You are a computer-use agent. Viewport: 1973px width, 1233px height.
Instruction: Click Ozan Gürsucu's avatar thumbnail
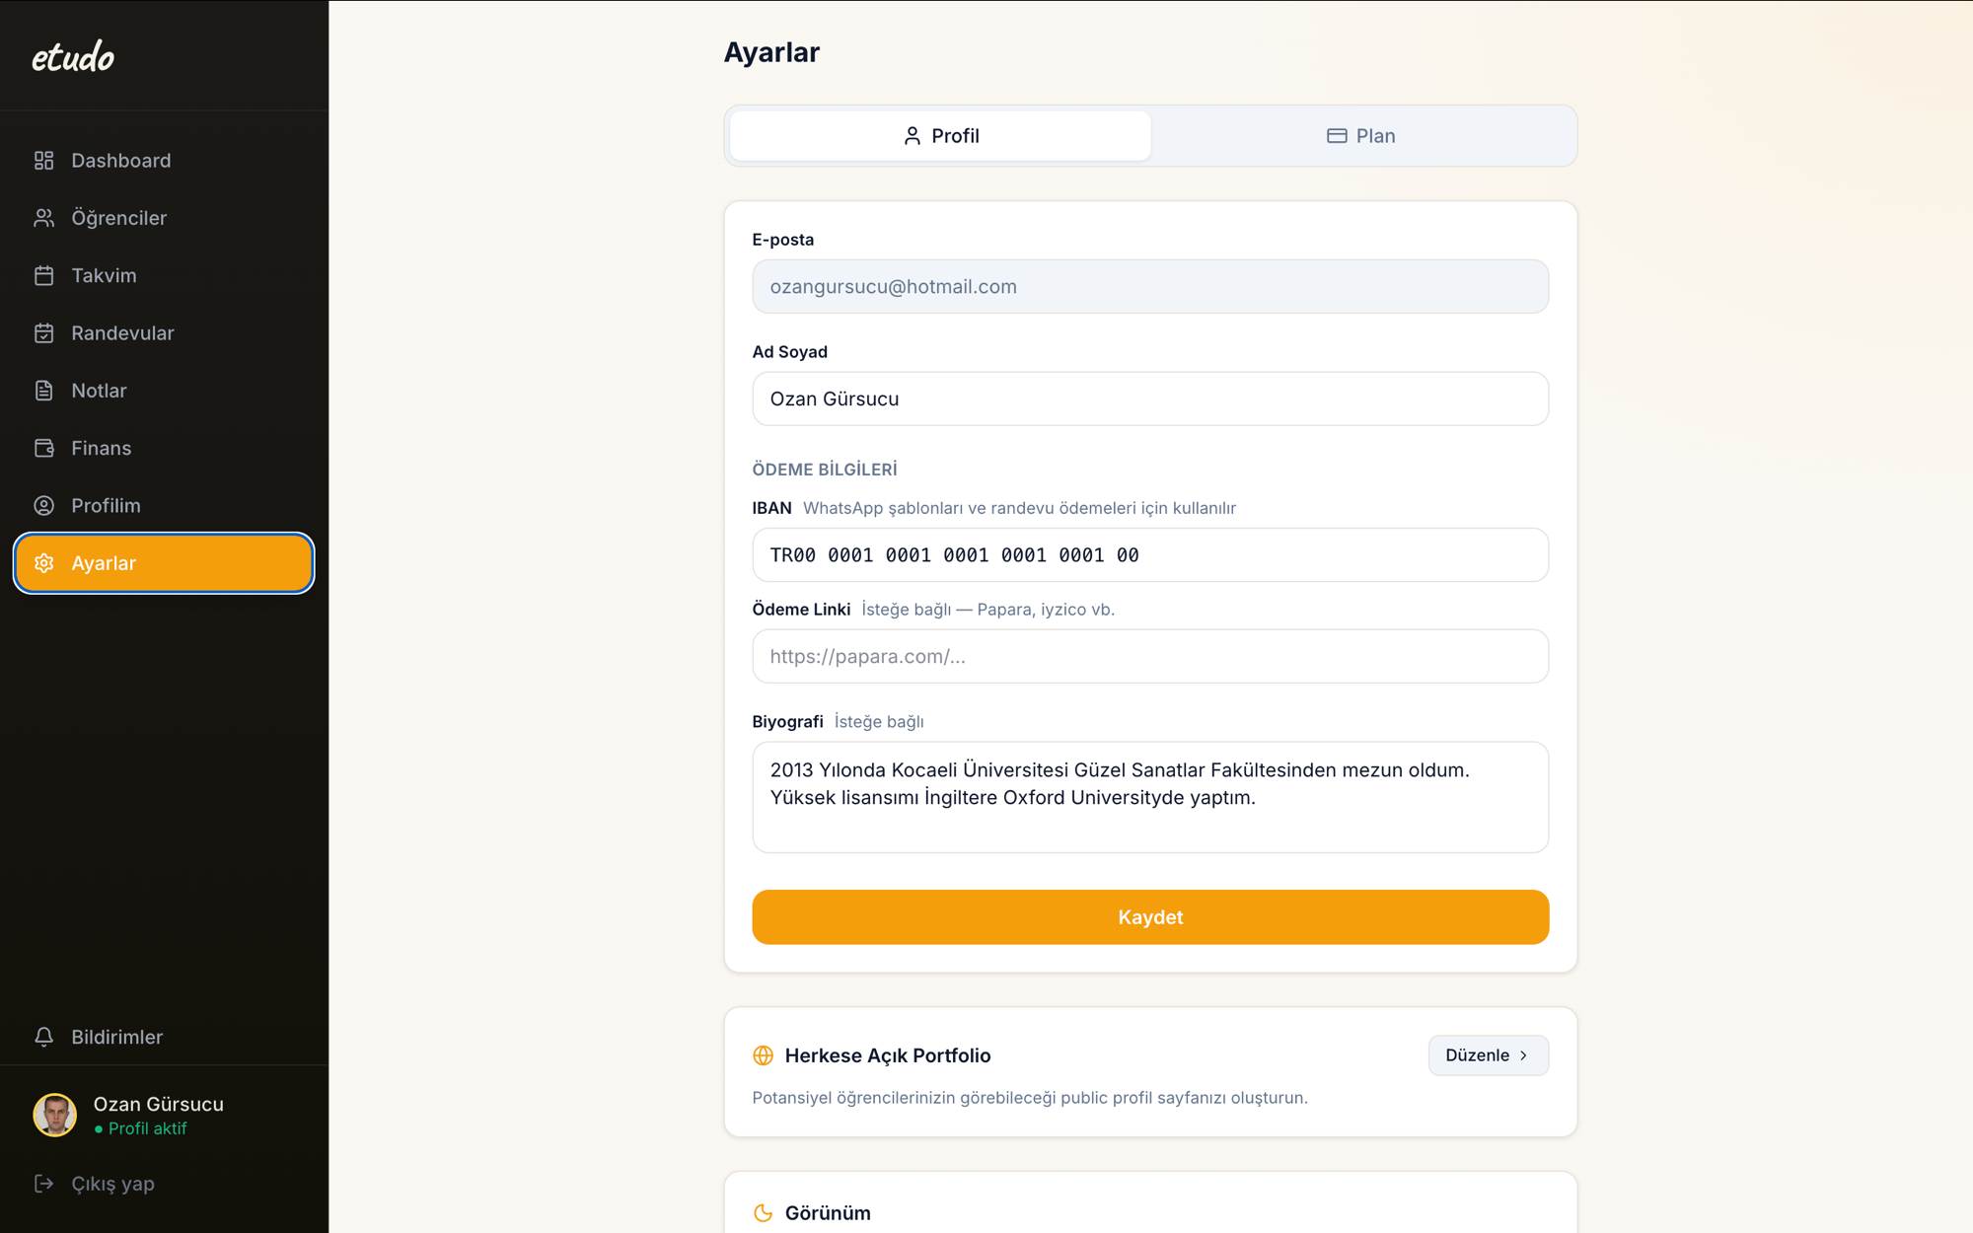pos(55,1116)
